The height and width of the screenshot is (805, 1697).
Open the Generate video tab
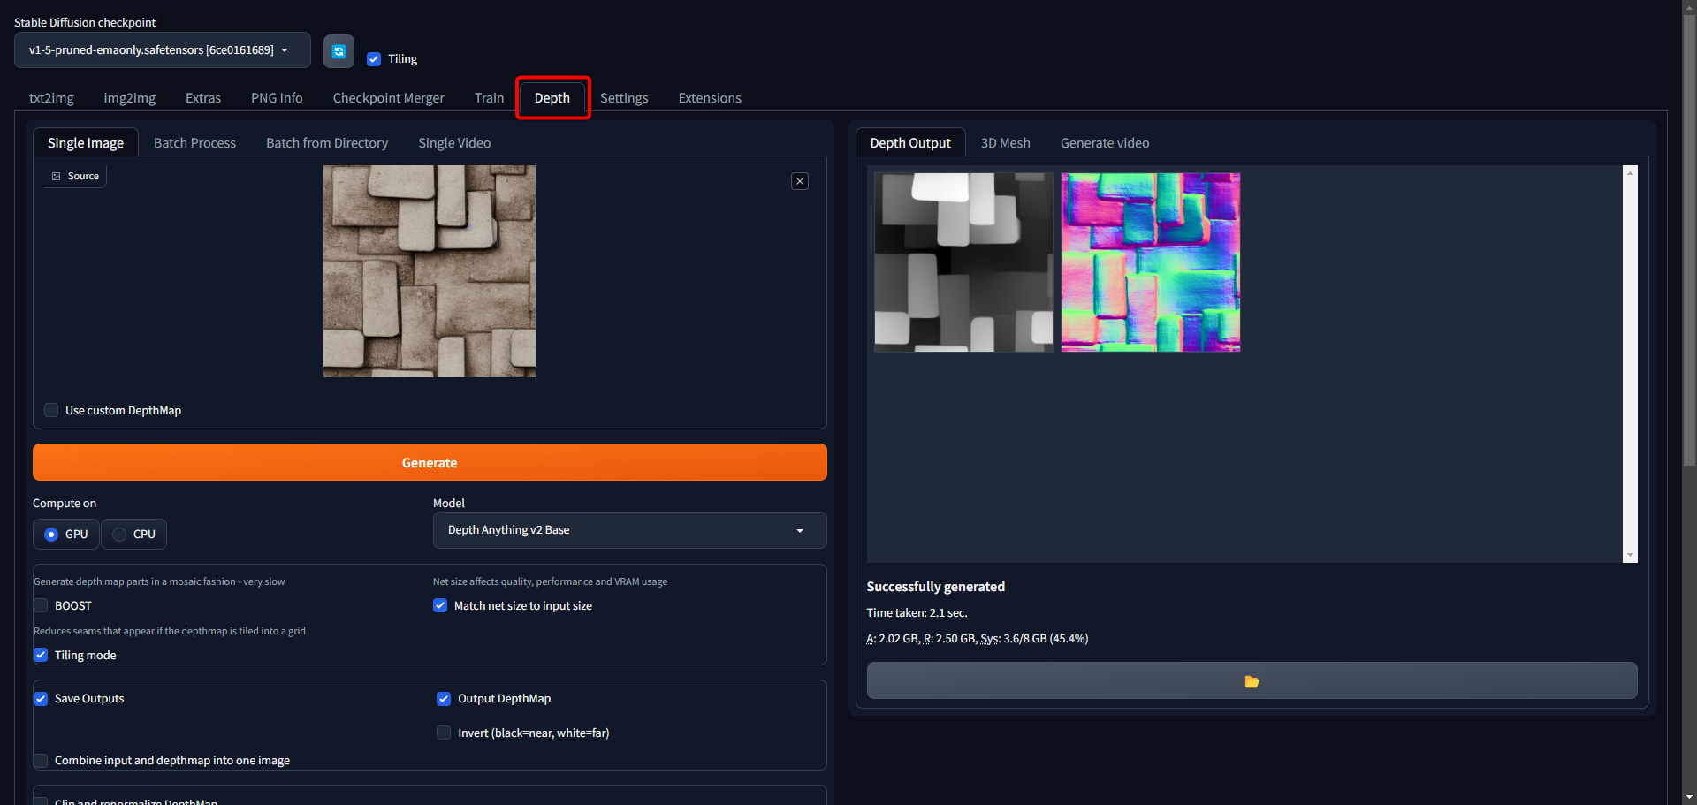(1104, 143)
